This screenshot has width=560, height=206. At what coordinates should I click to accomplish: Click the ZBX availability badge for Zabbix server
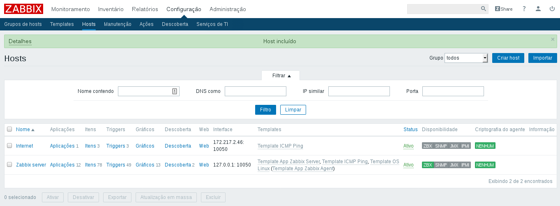(x=427, y=165)
